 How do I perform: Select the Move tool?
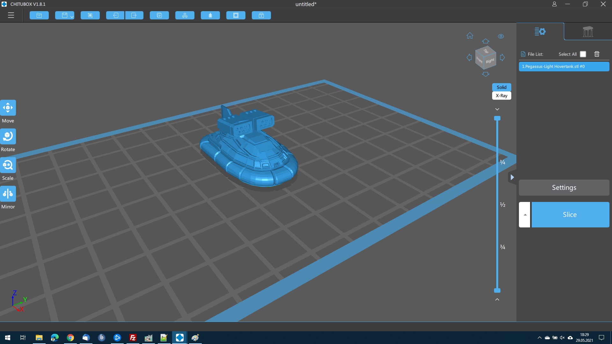point(8,108)
